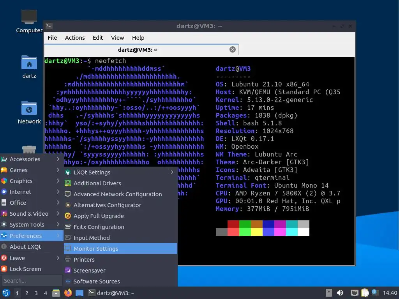This screenshot has height=299, width=399.
Task: Open the Edit menu in terminal
Action: [x=98, y=38]
